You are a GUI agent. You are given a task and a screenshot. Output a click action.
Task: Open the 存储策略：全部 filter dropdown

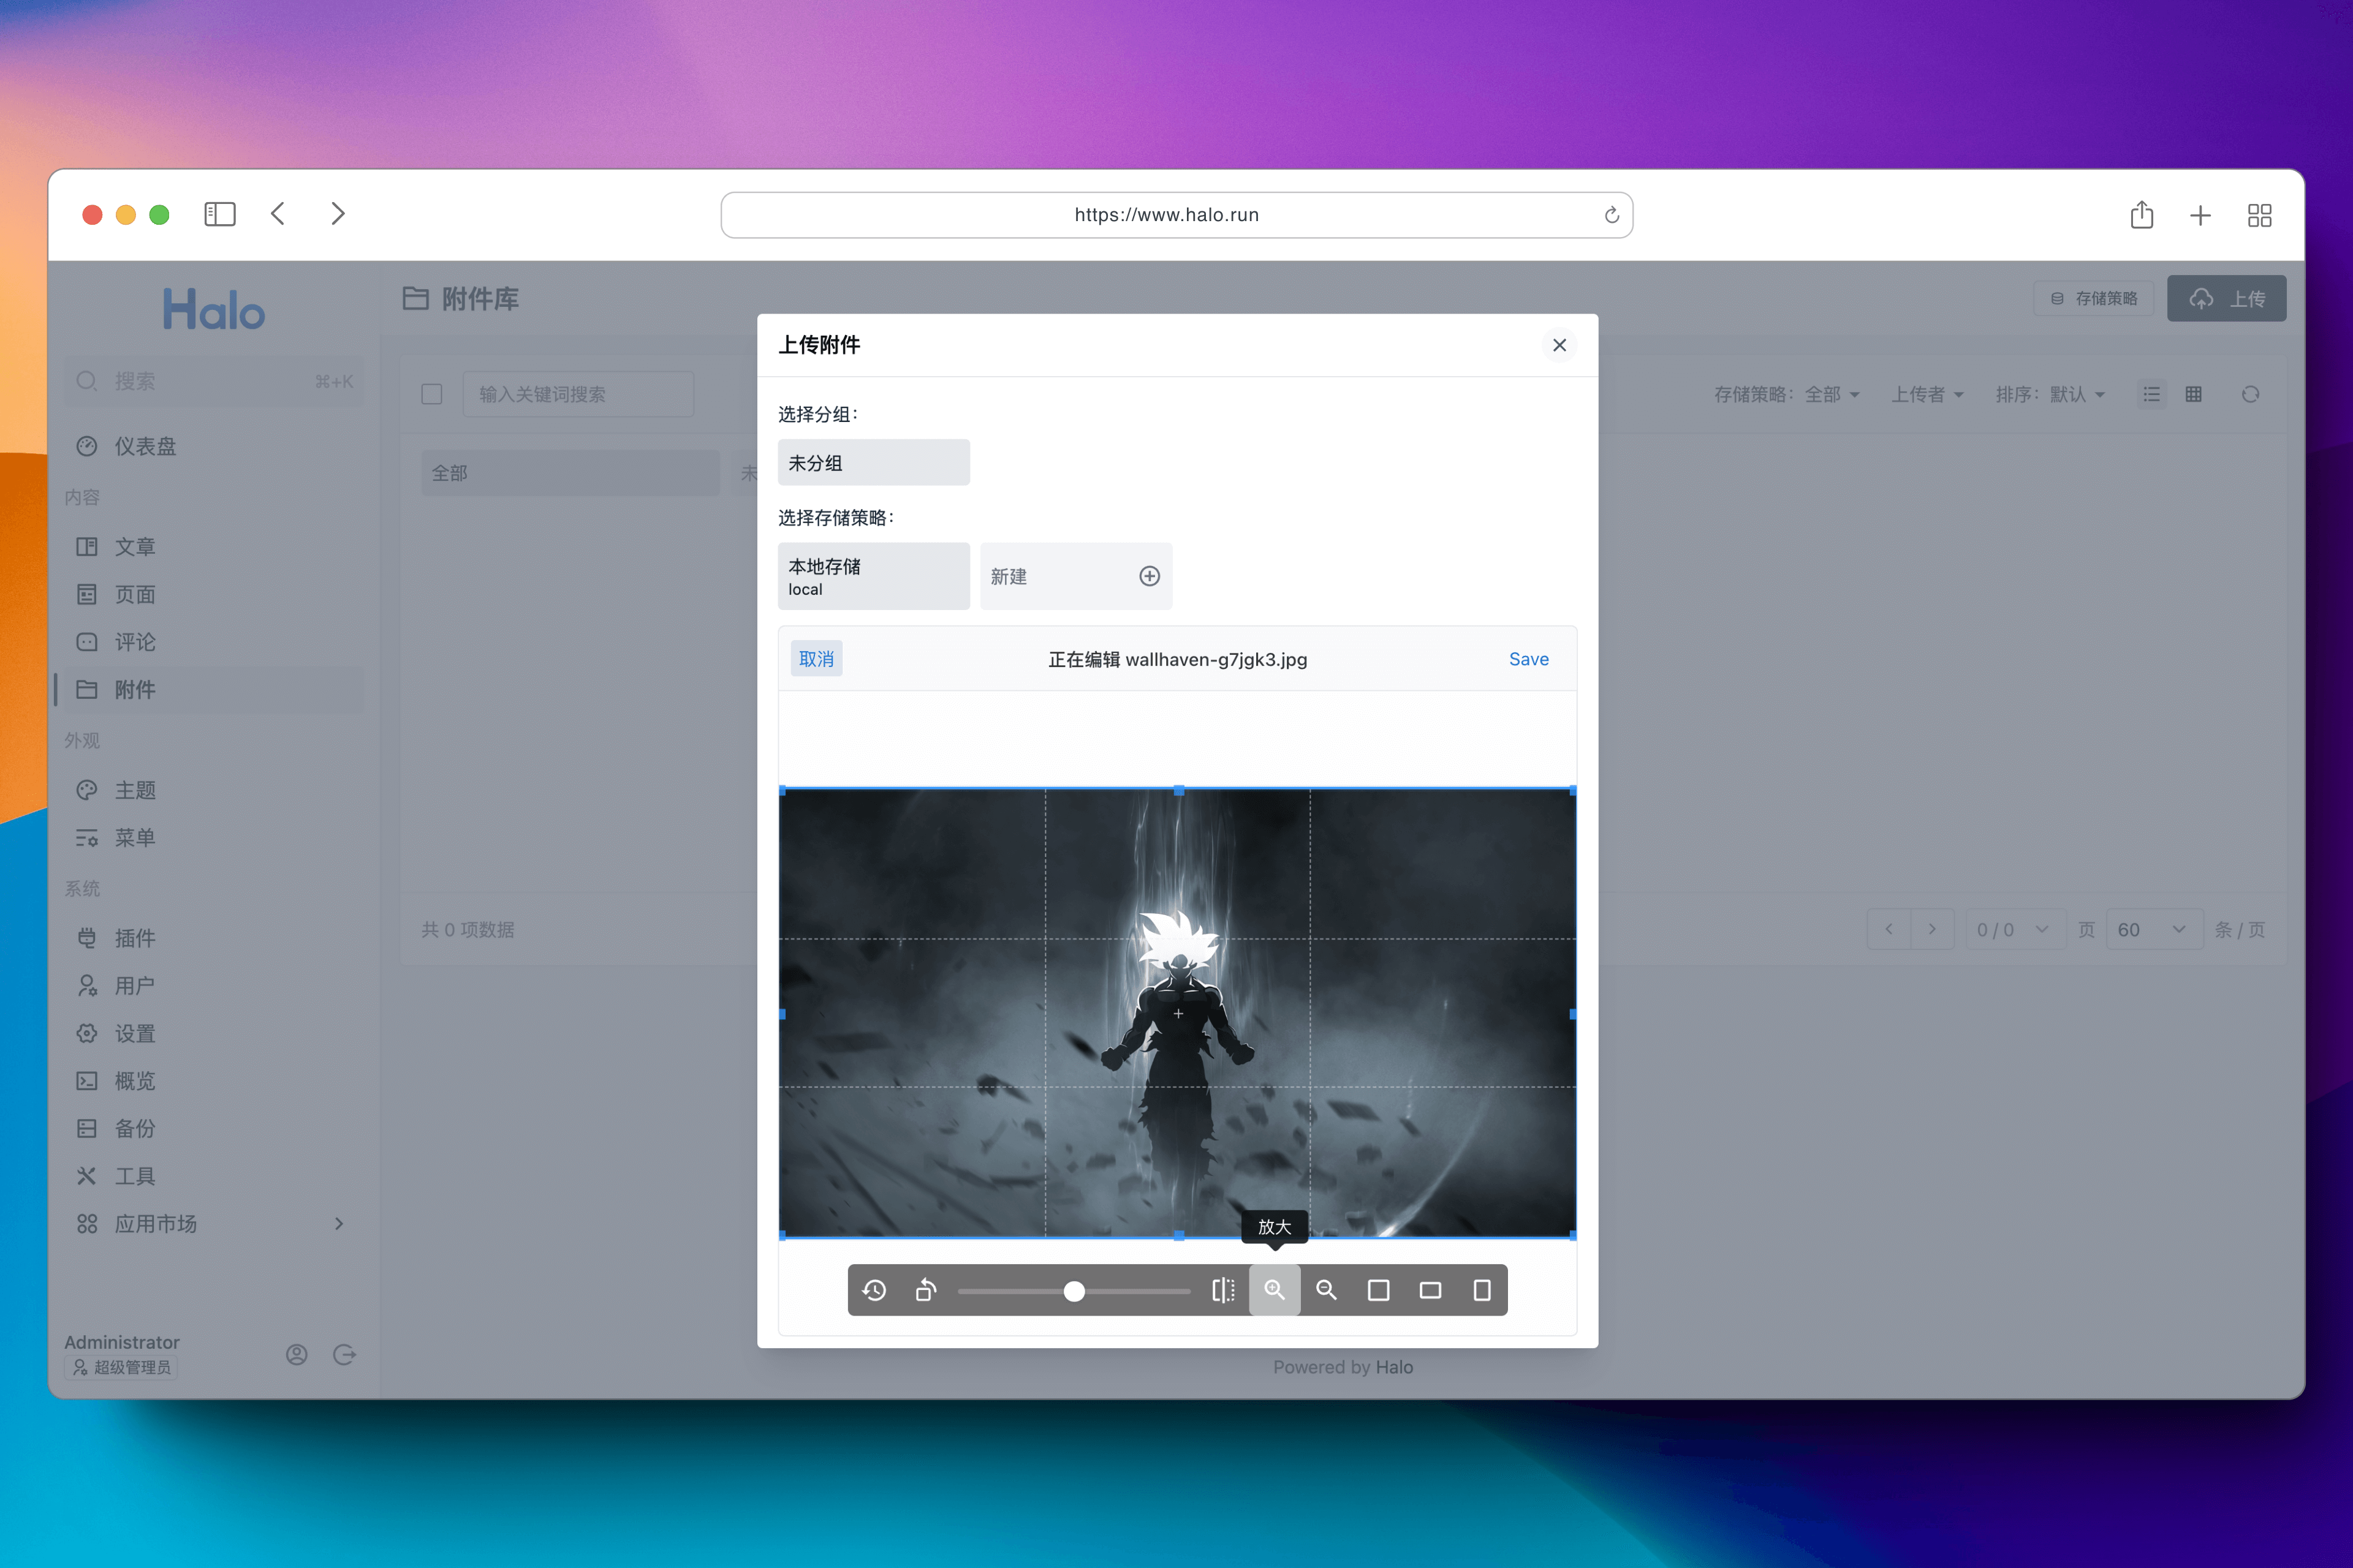[1787, 394]
